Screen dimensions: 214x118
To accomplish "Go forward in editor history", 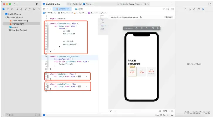I will (x=51, y=9).
